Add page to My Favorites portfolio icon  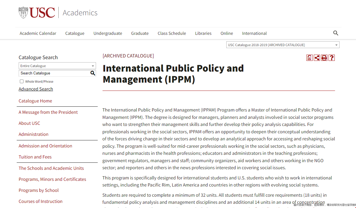point(310,58)
